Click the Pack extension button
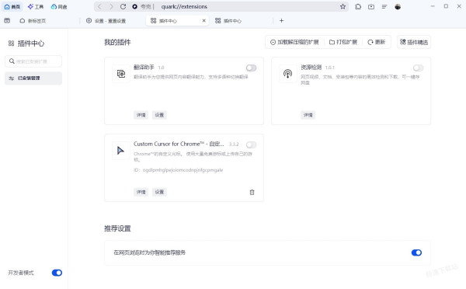466x289 pixels. click(343, 42)
